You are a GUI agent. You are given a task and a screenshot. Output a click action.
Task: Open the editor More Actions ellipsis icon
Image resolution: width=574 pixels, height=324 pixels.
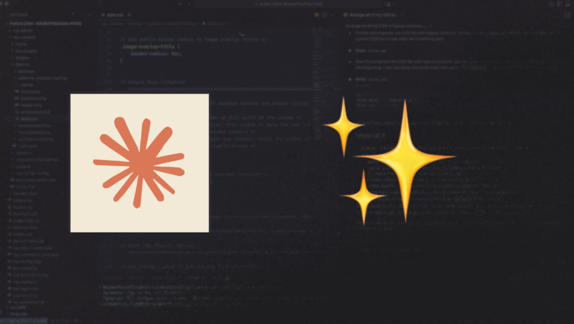pos(332,15)
